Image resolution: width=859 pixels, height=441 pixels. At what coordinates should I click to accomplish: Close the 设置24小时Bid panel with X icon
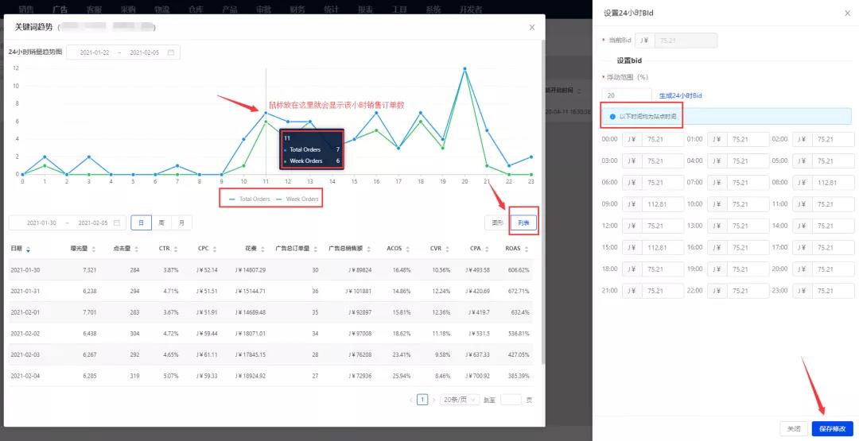point(846,13)
